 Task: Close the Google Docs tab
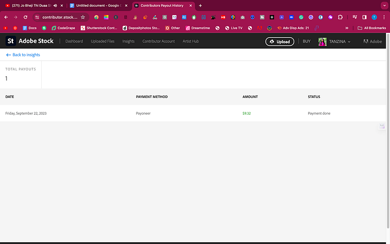(126, 6)
